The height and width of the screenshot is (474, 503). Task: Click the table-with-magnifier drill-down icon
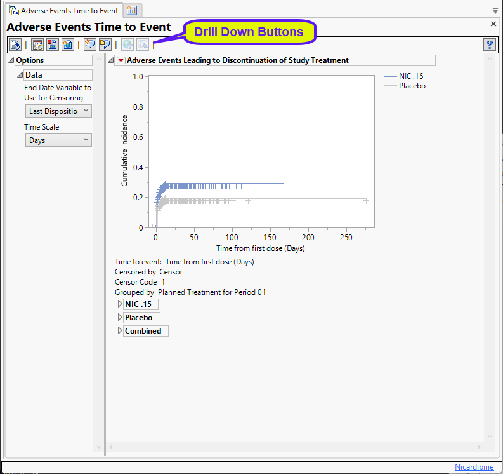click(37, 44)
